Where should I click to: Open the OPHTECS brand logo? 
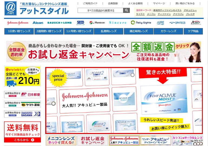click(x=177, y=23)
